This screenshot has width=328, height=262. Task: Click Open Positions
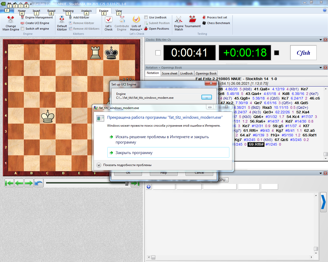coord(157,29)
